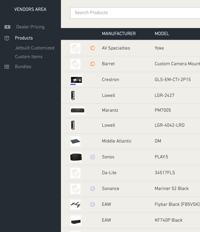Open Da-Lite 34517FLS placeholder image
This screenshot has height=232, width=200.
[x=75, y=173]
